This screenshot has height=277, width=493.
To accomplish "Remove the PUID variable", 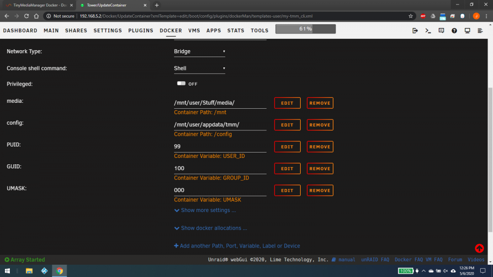I will coord(320,147).
